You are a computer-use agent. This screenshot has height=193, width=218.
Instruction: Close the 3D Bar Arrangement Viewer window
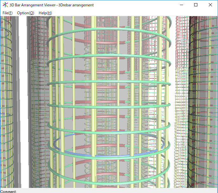[x=210, y=5]
